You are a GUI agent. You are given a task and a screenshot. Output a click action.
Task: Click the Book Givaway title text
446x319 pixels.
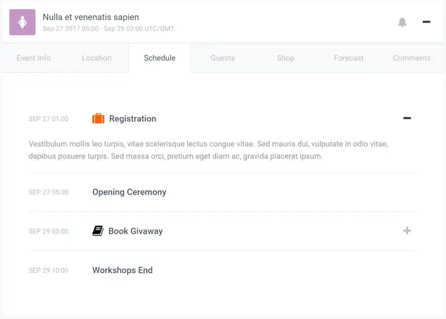coord(136,231)
